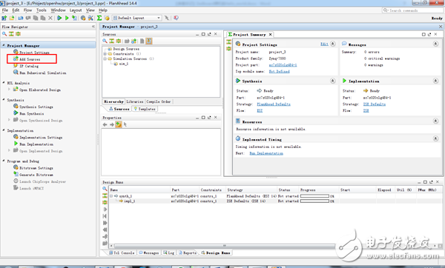Image resolution: width=445 pixels, height=268 pixels.
Task: Switch to the Compile Order tab
Action: click(x=159, y=101)
